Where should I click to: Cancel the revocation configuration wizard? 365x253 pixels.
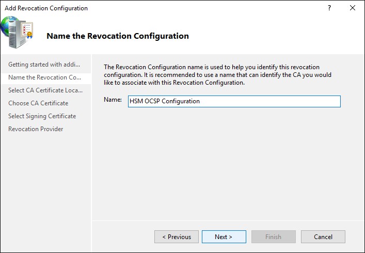(x=323, y=236)
